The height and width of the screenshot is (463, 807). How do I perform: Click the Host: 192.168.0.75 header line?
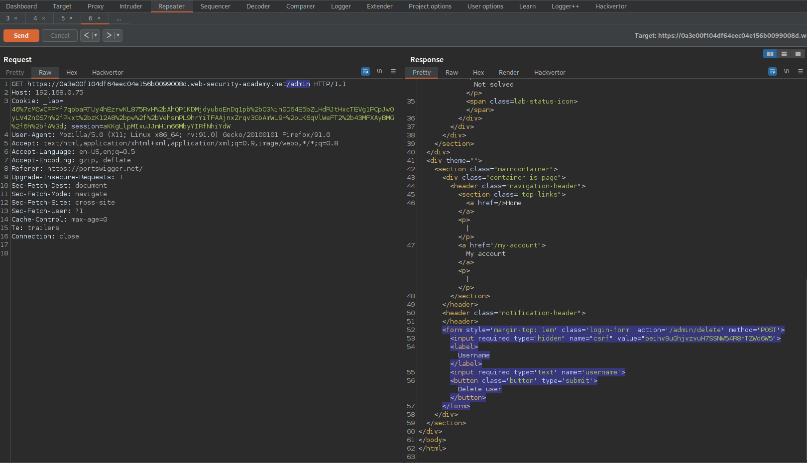point(47,92)
